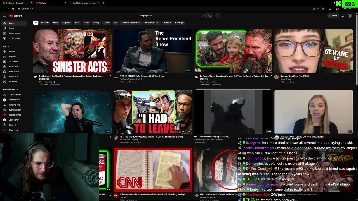
Task: Open Subscriptions in the sidebar
Action: click(x=14, y=33)
